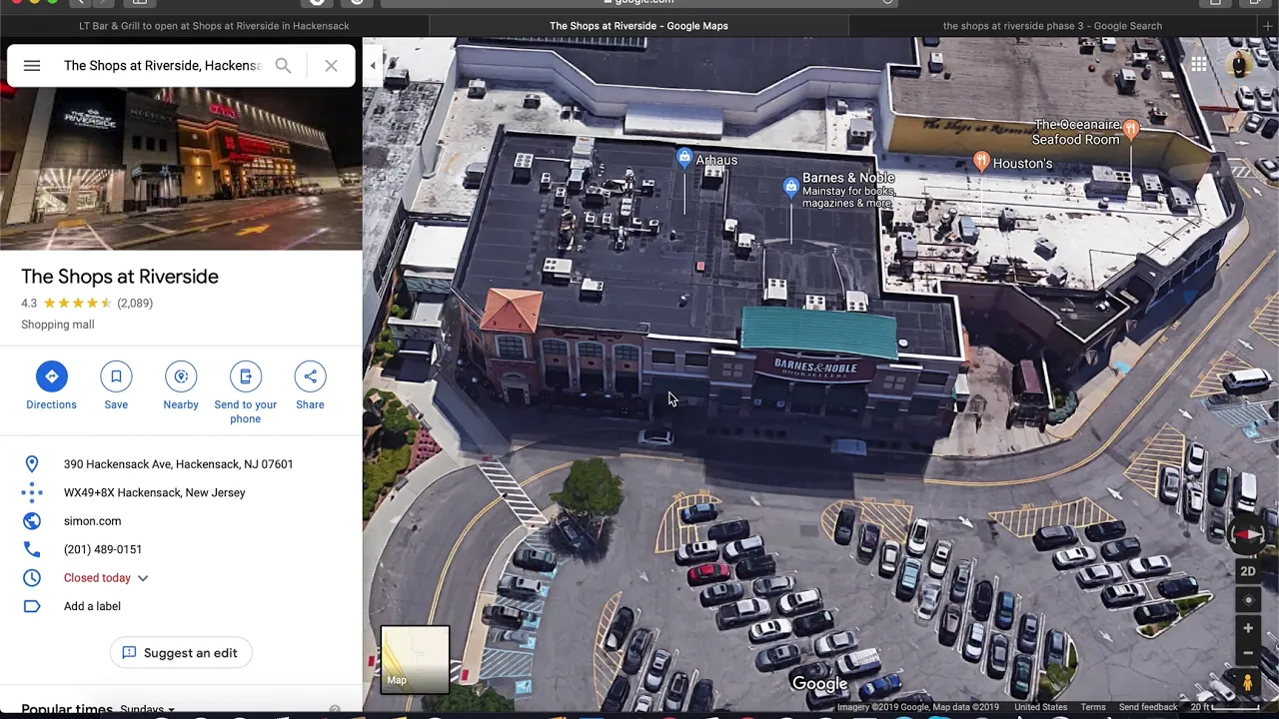This screenshot has height=719, width=1279.
Task: Click the address location pin icon
Action: (32, 464)
